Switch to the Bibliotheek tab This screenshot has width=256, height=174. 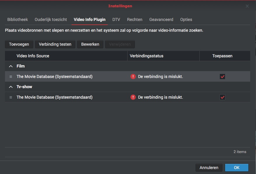(18, 19)
